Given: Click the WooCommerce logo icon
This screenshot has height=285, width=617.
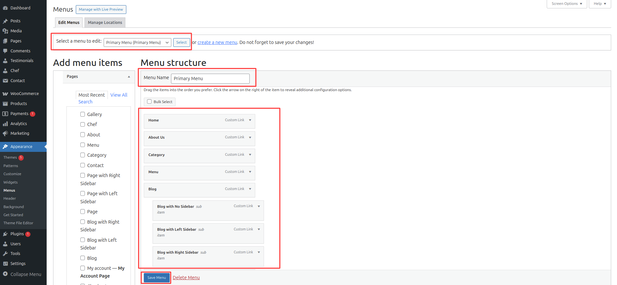Looking at the screenshot, I should point(5,94).
